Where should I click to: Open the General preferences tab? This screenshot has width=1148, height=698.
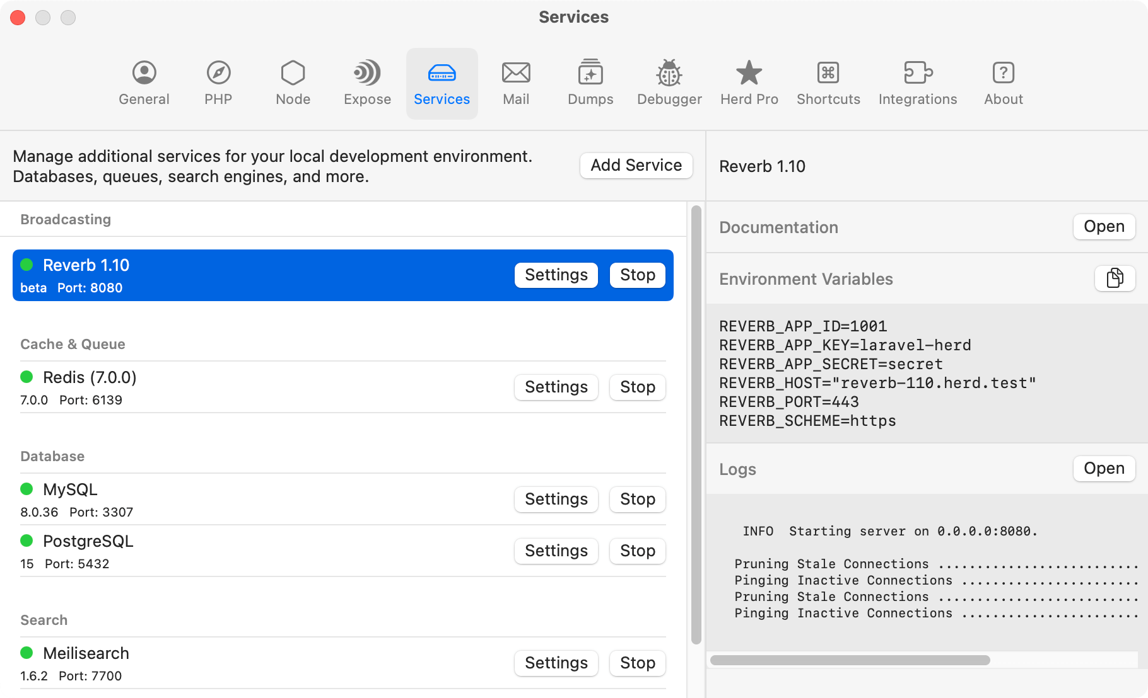tap(144, 83)
